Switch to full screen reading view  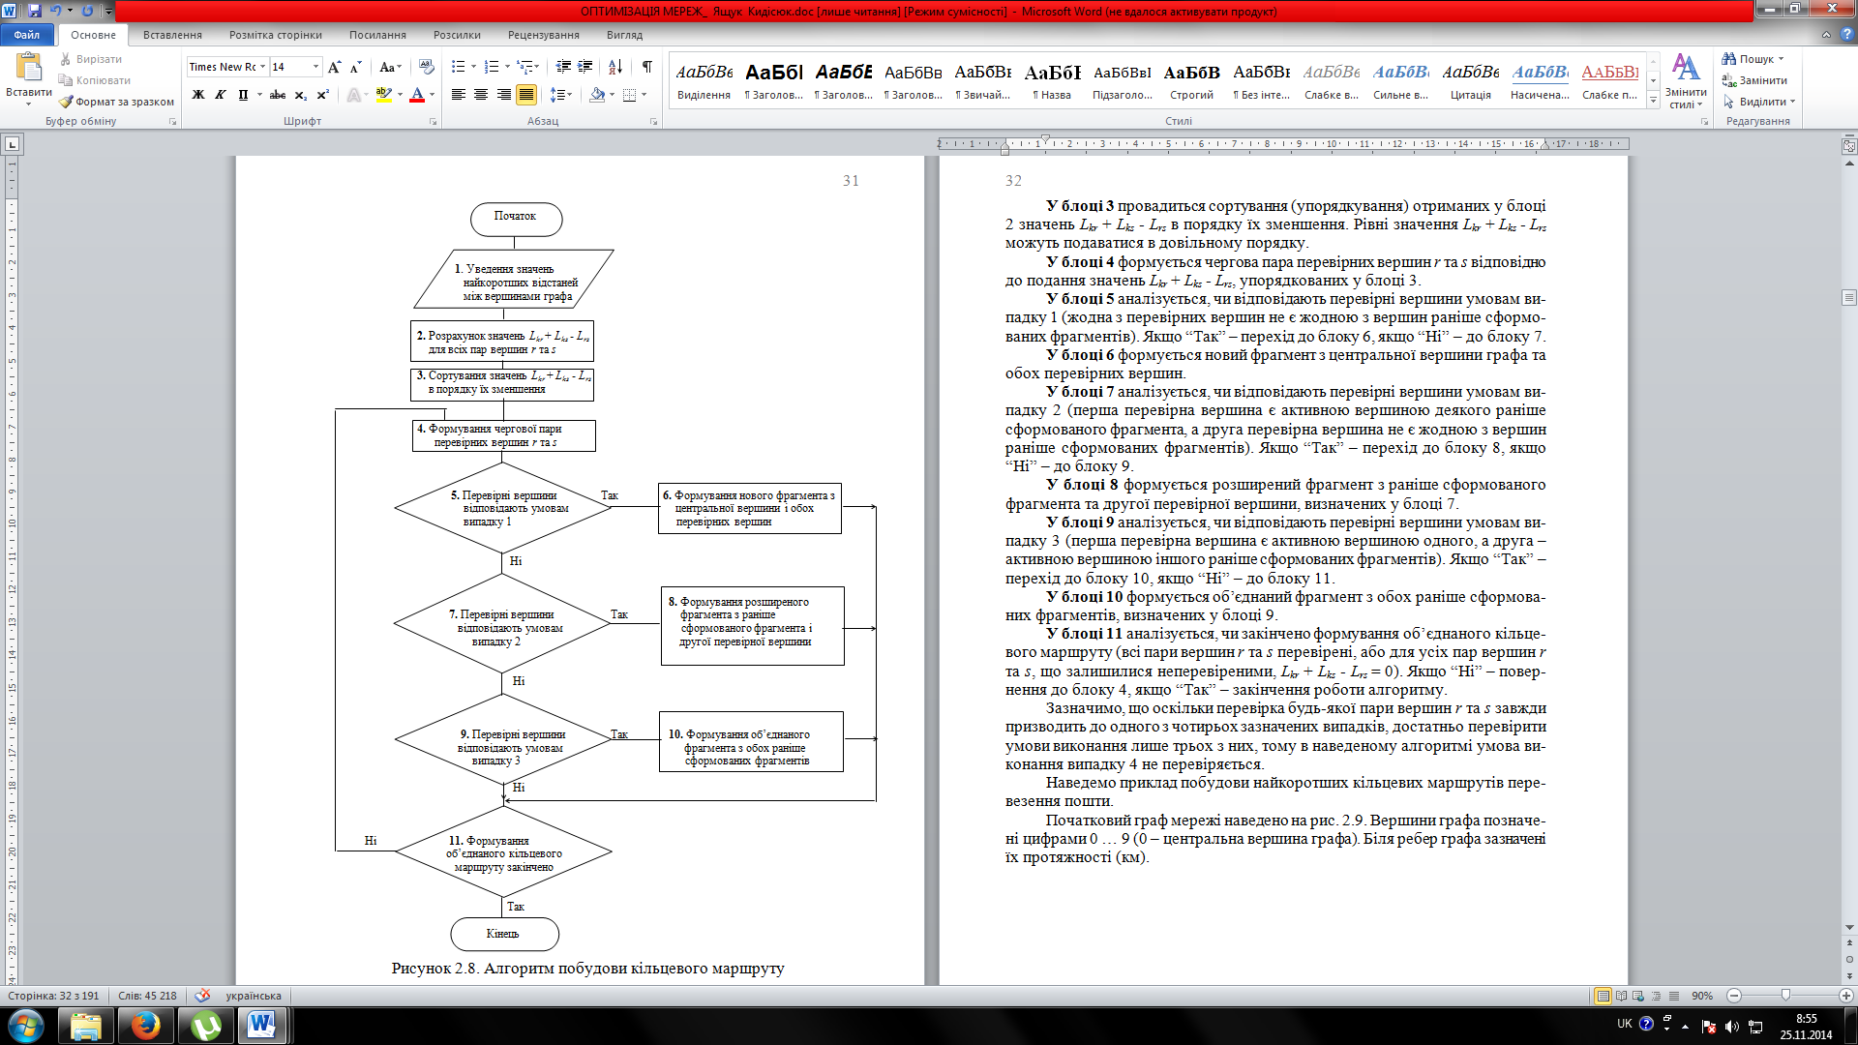1621,996
